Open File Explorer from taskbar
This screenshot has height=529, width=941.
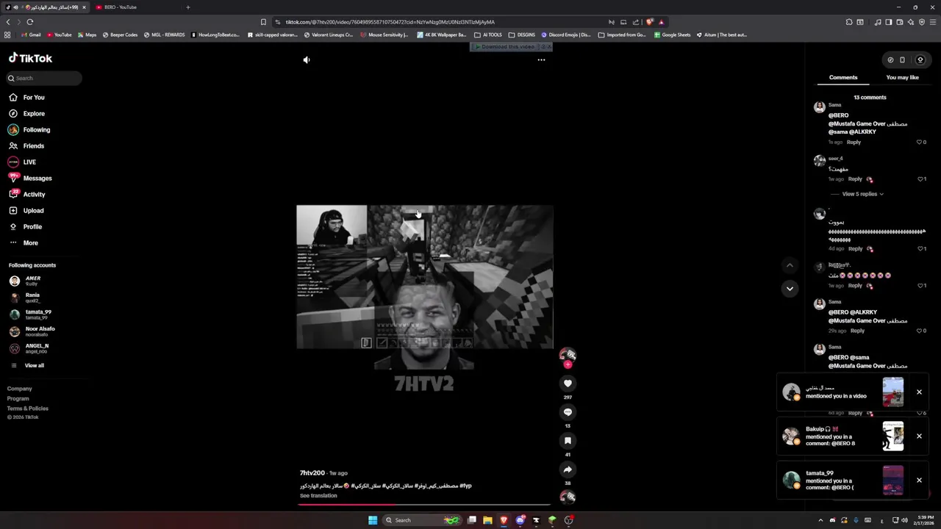point(487,520)
